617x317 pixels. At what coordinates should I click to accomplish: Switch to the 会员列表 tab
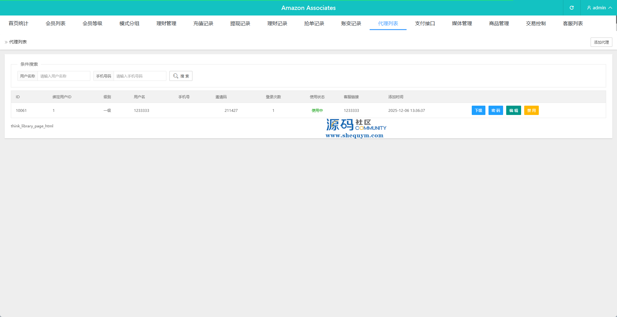55,24
